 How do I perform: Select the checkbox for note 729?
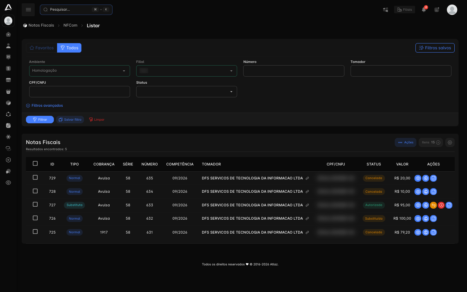point(35,177)
